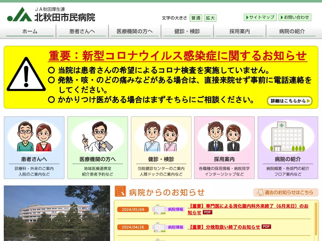The image size is (322, 241).
Task: Set text size to 拡大
Action: coord(210,18)
